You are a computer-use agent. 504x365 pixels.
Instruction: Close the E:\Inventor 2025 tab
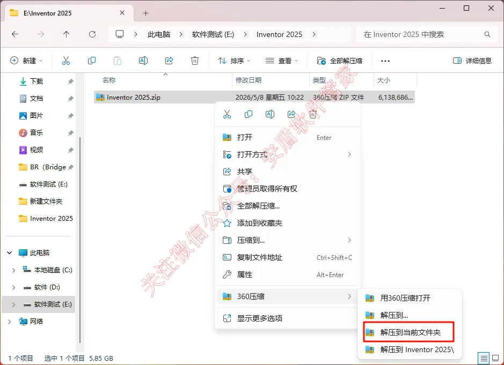tap(122, 13)
